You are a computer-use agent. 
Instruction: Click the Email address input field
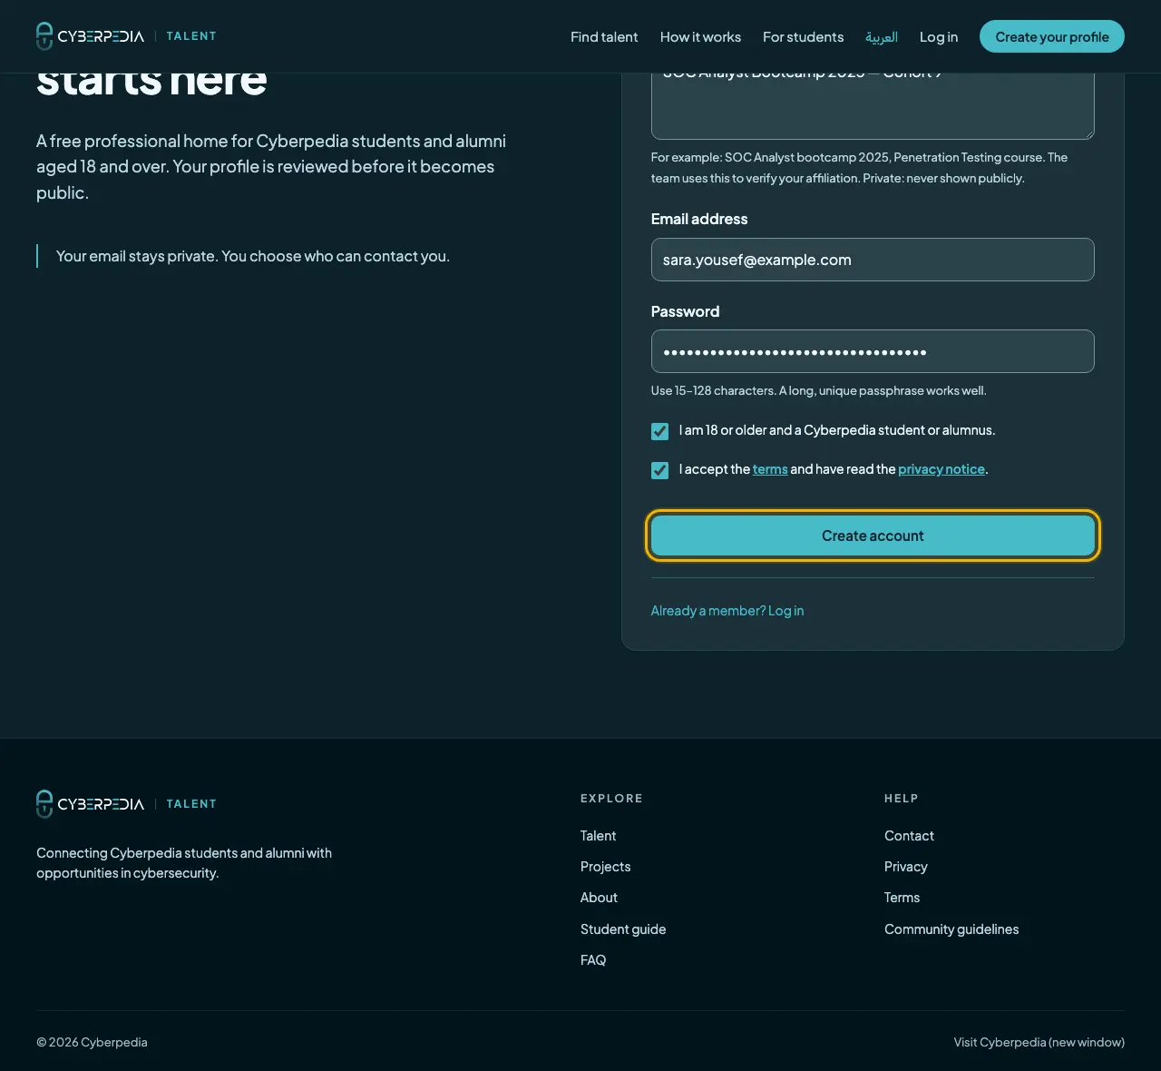click(873, 260)
